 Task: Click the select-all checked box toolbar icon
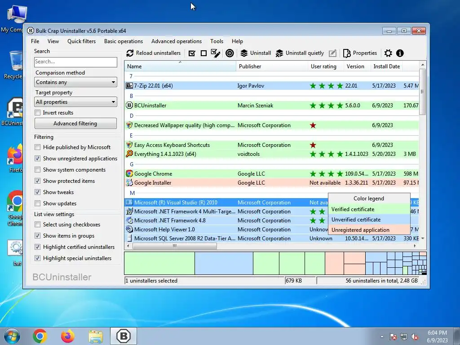pyautogui.click(x=192, y=53)
